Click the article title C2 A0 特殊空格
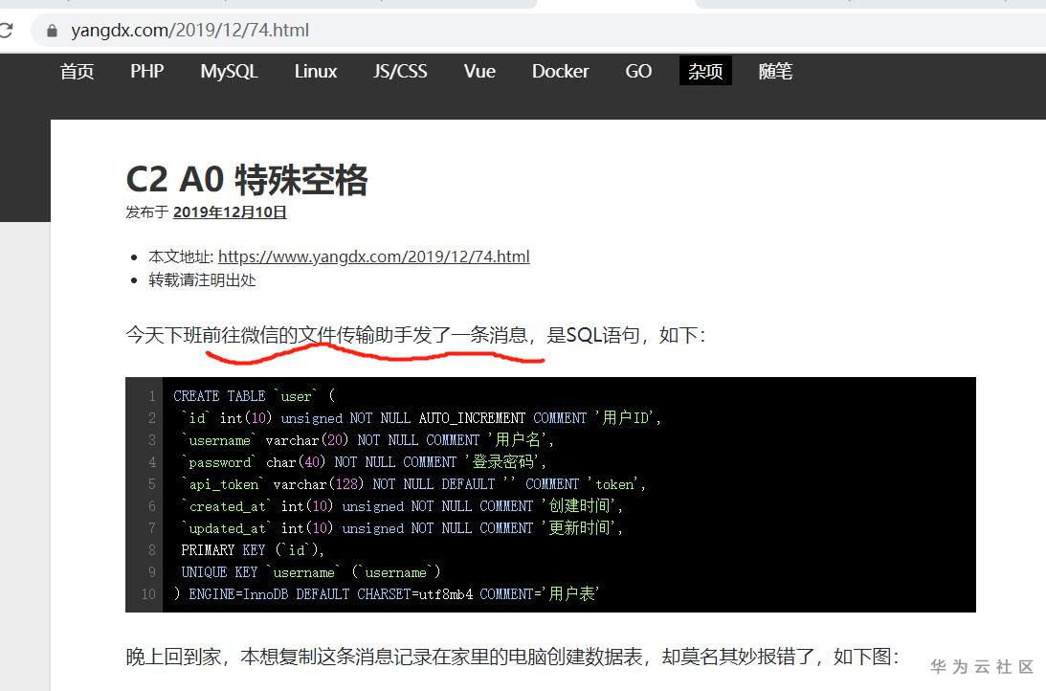 [x=247, y=179]
